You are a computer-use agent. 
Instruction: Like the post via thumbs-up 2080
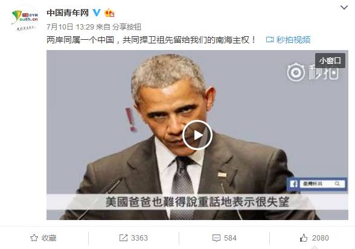coord(304,238)
